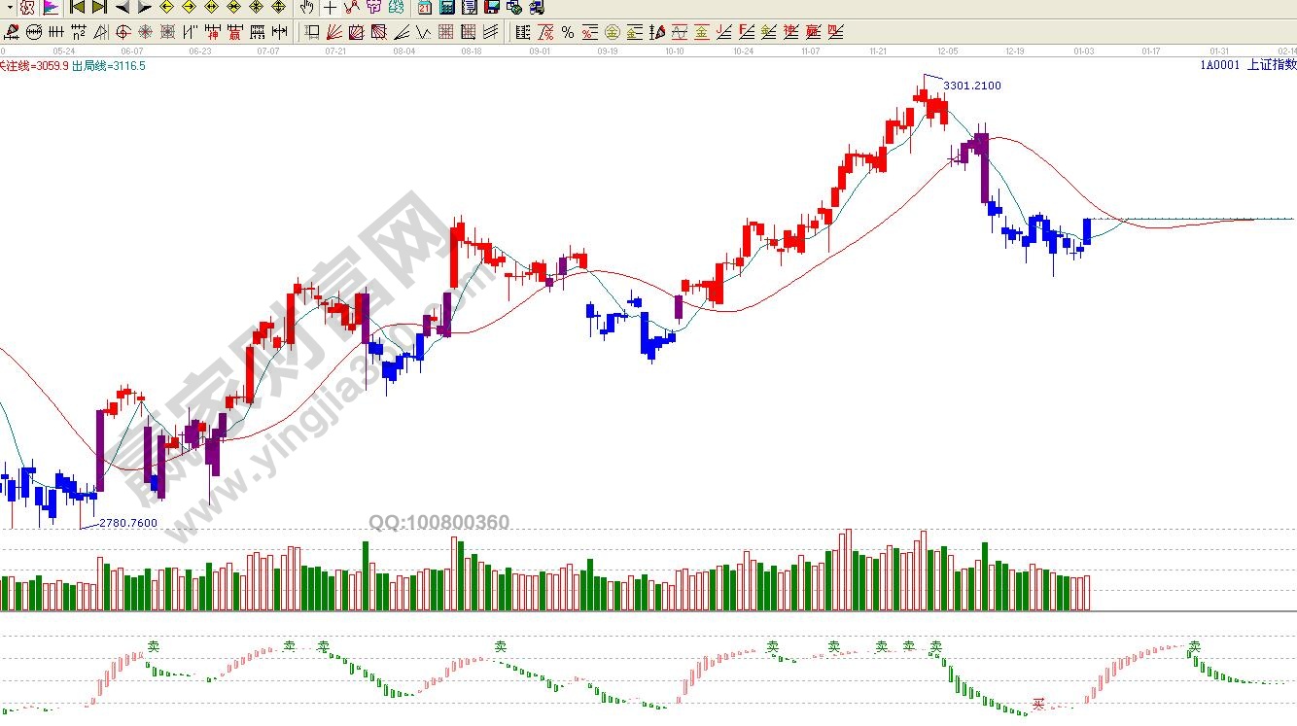This screenshot has width=1297, height=726.
Task: Select the hand pan tool
Action: pyautogui.click(x=306, y=8)
